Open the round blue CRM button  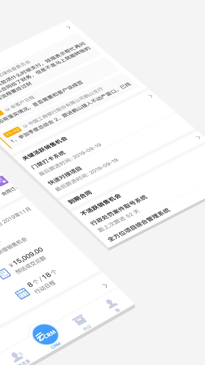(45, 334)
